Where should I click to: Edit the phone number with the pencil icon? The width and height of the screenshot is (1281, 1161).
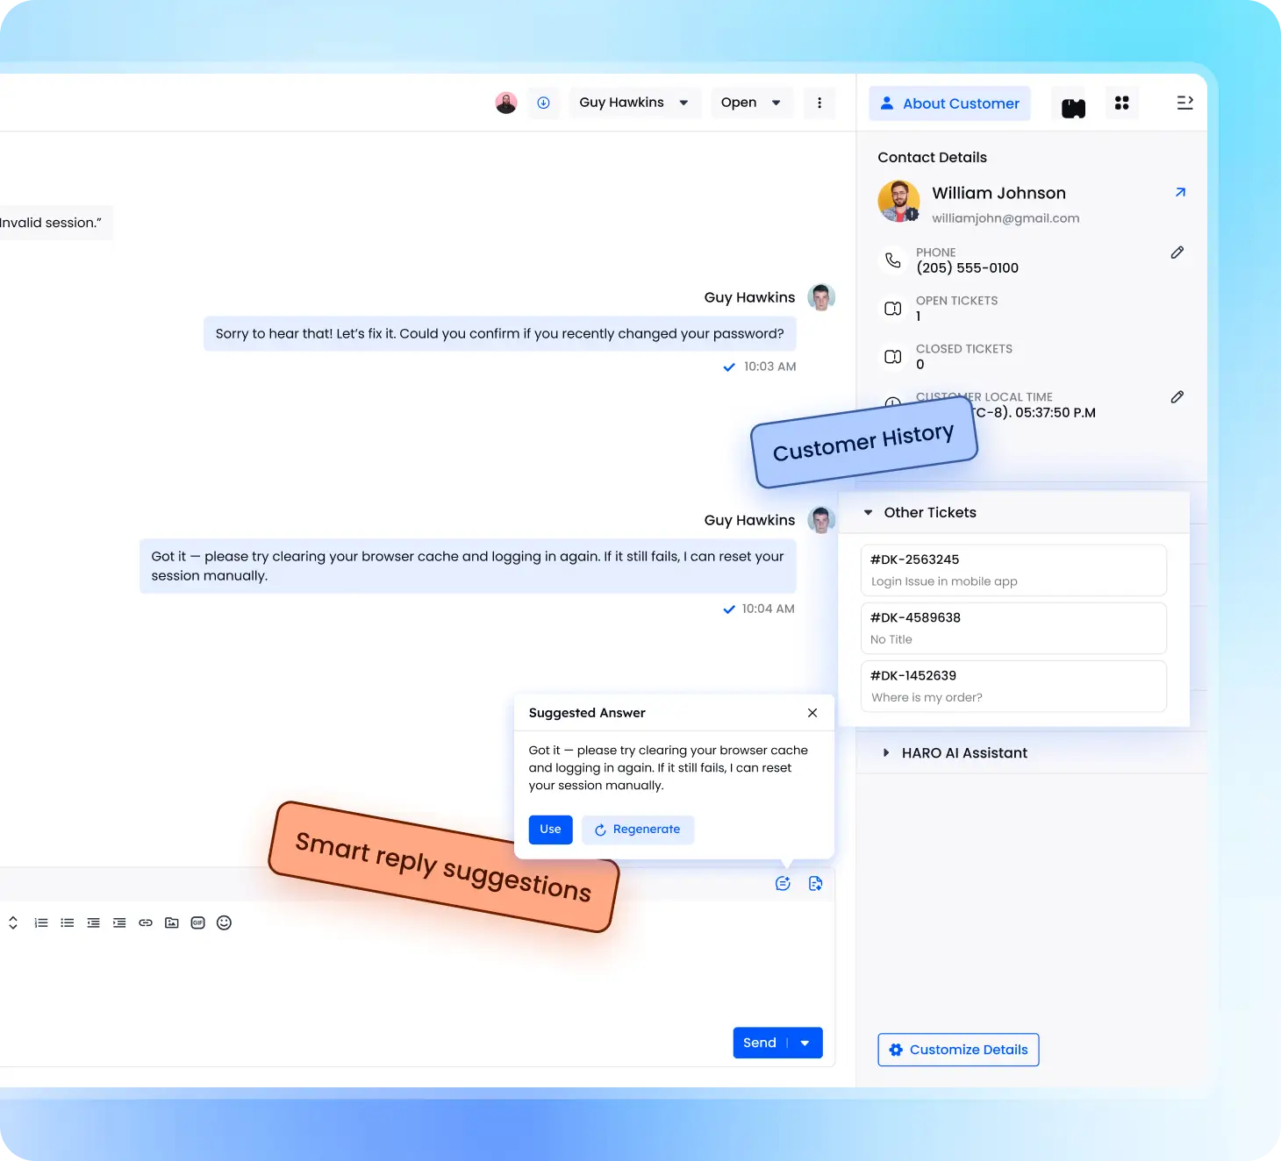pos(1177,253)
